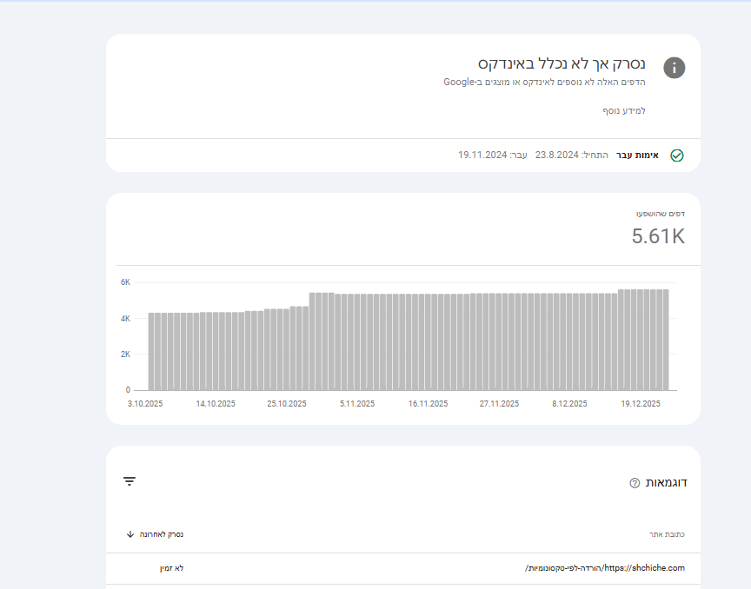The image size is (751, 589).
Task: Sort by the 'נסרק לאחרונה' column header
Action: [x=162, y=534]
